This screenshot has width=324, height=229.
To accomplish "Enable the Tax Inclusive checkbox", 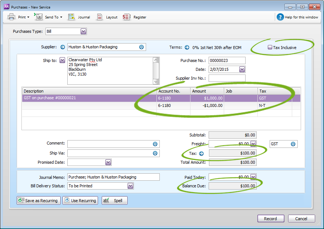I will coord(270,47).
